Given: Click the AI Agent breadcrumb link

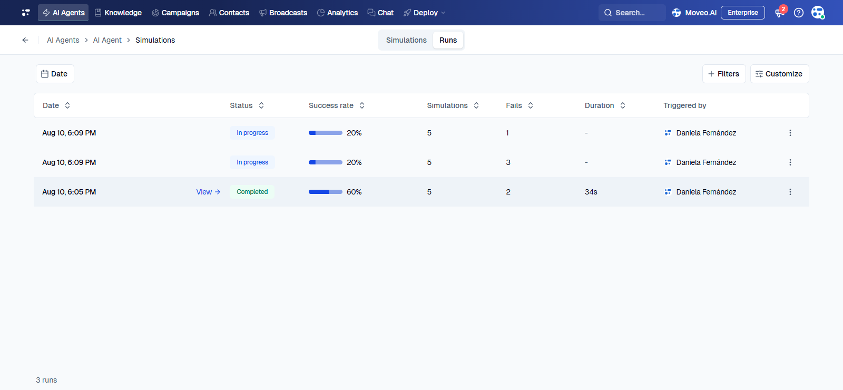Looking at the screenshot, I should [x=107, y=40].
